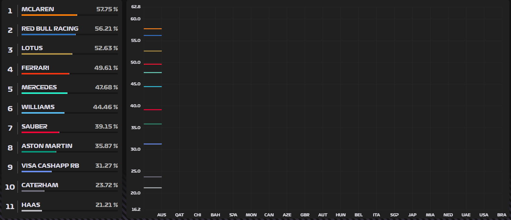
Task: Click the 16.2 y-axis minimum label
Action: tap(136, 209)
